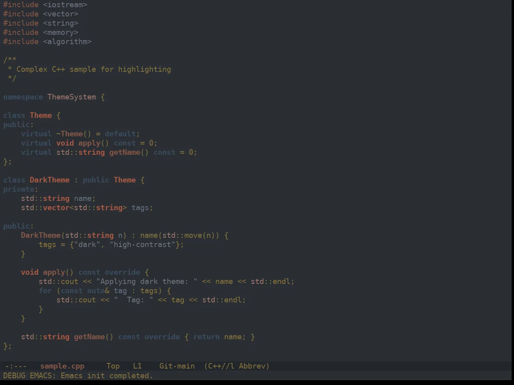Click the "private:" access specifier
This screenshot has height=385, width=514.
click(20, 189)
